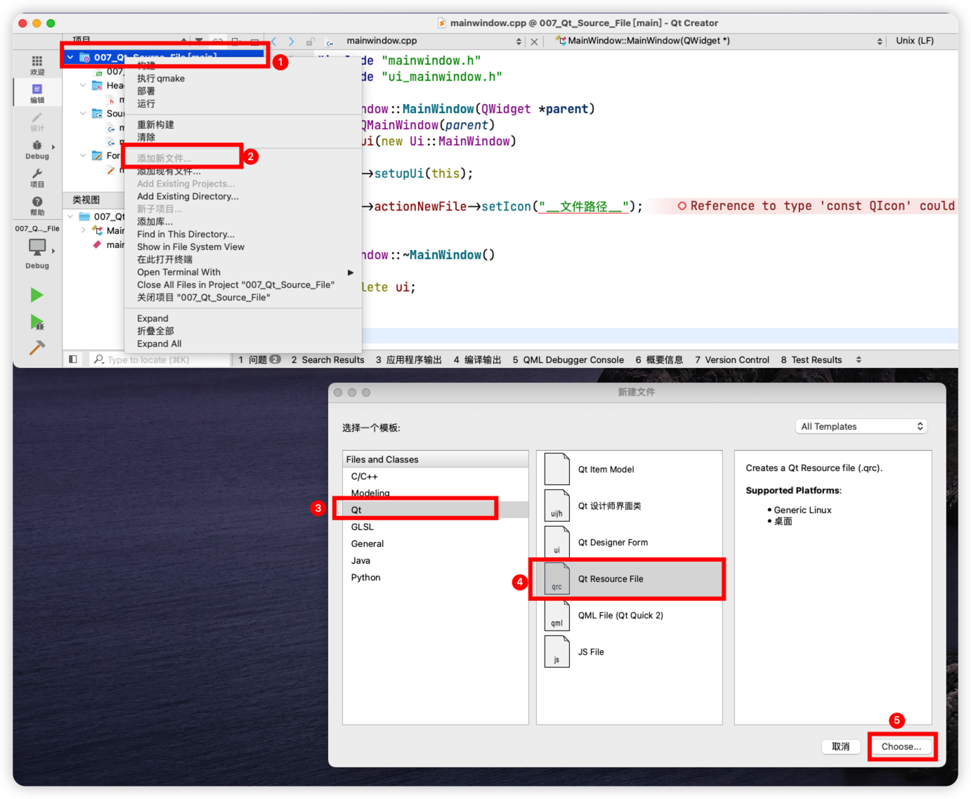971x799 pixels.
Task: Open the 设计 (Design) mode
Action: 37,121
